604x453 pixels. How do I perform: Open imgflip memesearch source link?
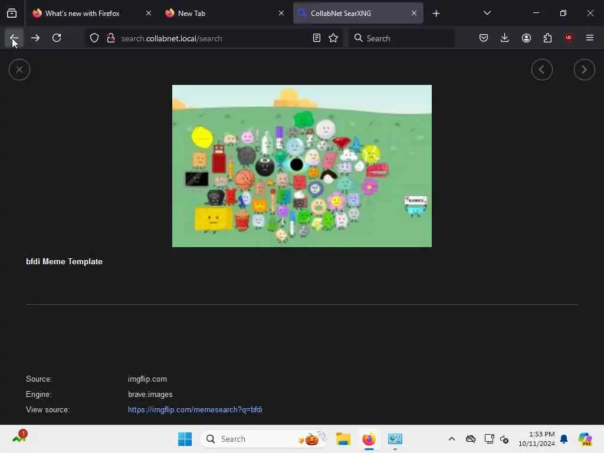[195, 409]
